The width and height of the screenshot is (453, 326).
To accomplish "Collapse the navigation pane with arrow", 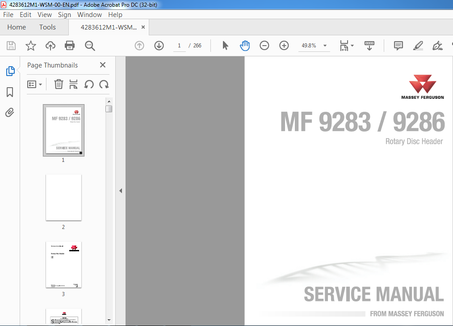I will pyautogui.click(x=120, y=191).
